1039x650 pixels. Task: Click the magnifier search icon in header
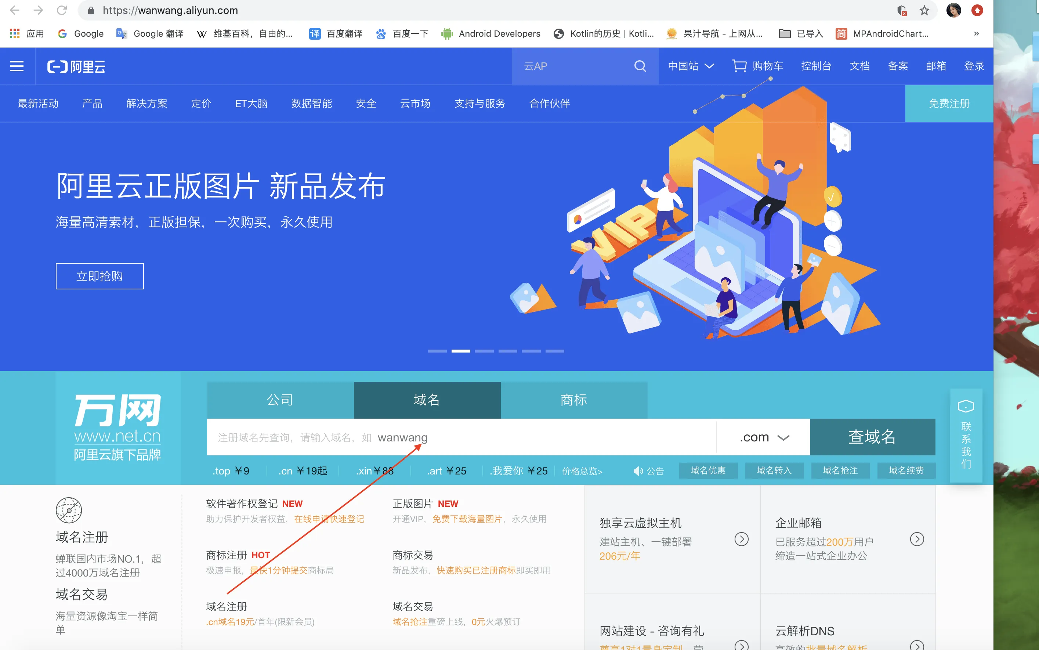click(640, 66)
